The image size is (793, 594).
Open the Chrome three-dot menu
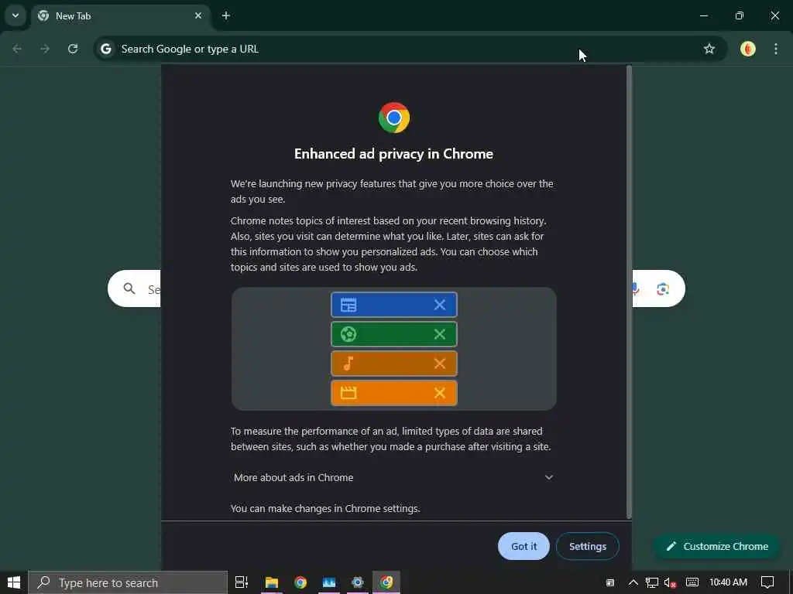coord(776,49)
